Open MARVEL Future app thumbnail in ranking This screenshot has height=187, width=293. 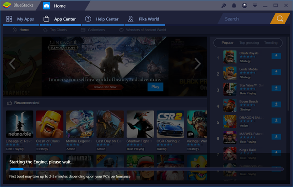[x=230, y=138]
